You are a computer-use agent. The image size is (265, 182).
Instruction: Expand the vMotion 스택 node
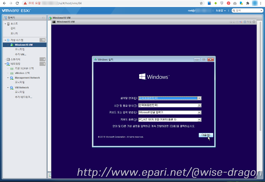pos(8,73)
